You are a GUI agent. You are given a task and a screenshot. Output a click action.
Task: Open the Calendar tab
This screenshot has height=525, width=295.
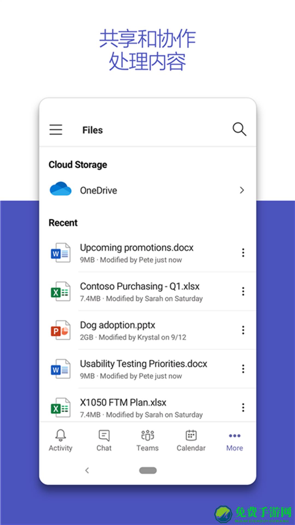(191, 440)
